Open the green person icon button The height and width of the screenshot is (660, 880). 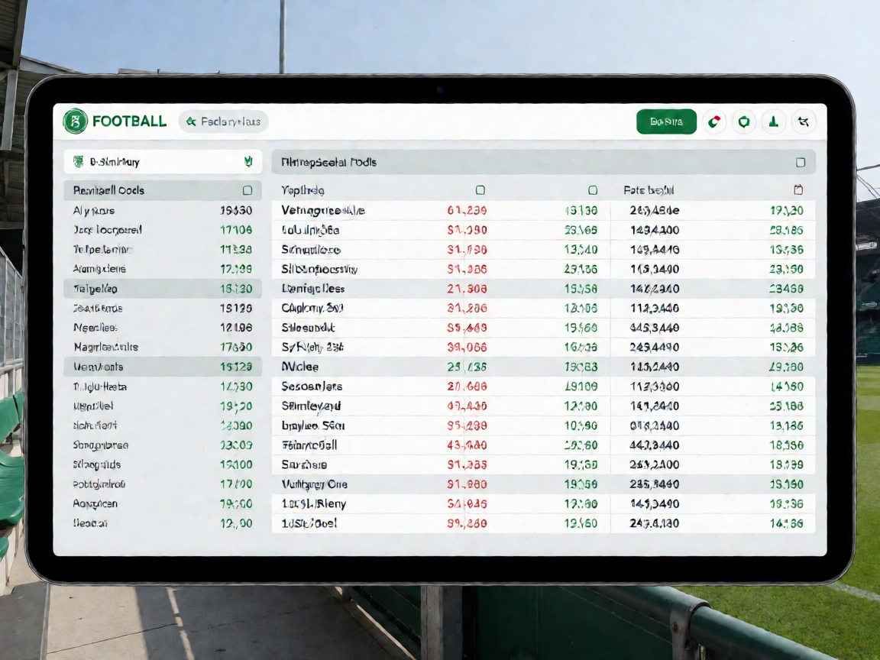coord(773,121)
